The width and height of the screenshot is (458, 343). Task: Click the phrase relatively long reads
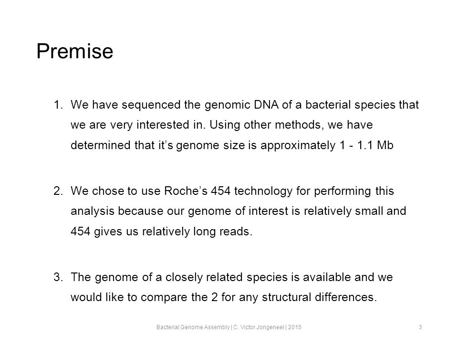(197, 232)
